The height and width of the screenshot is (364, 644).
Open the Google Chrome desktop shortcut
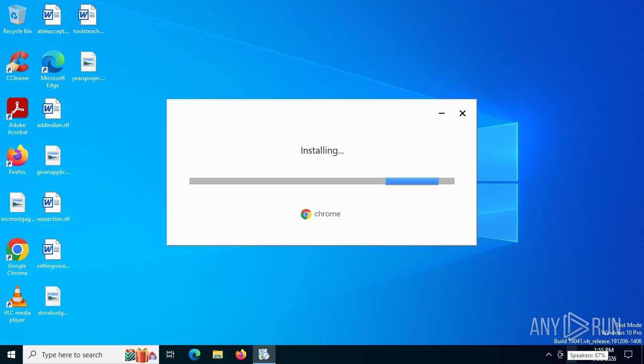(x=18, y=257)
